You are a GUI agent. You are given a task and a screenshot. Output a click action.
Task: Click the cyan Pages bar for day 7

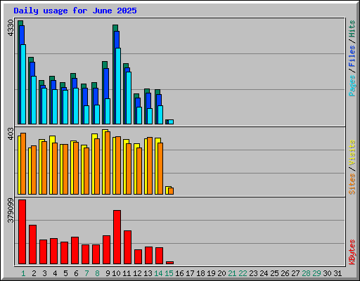86,115
